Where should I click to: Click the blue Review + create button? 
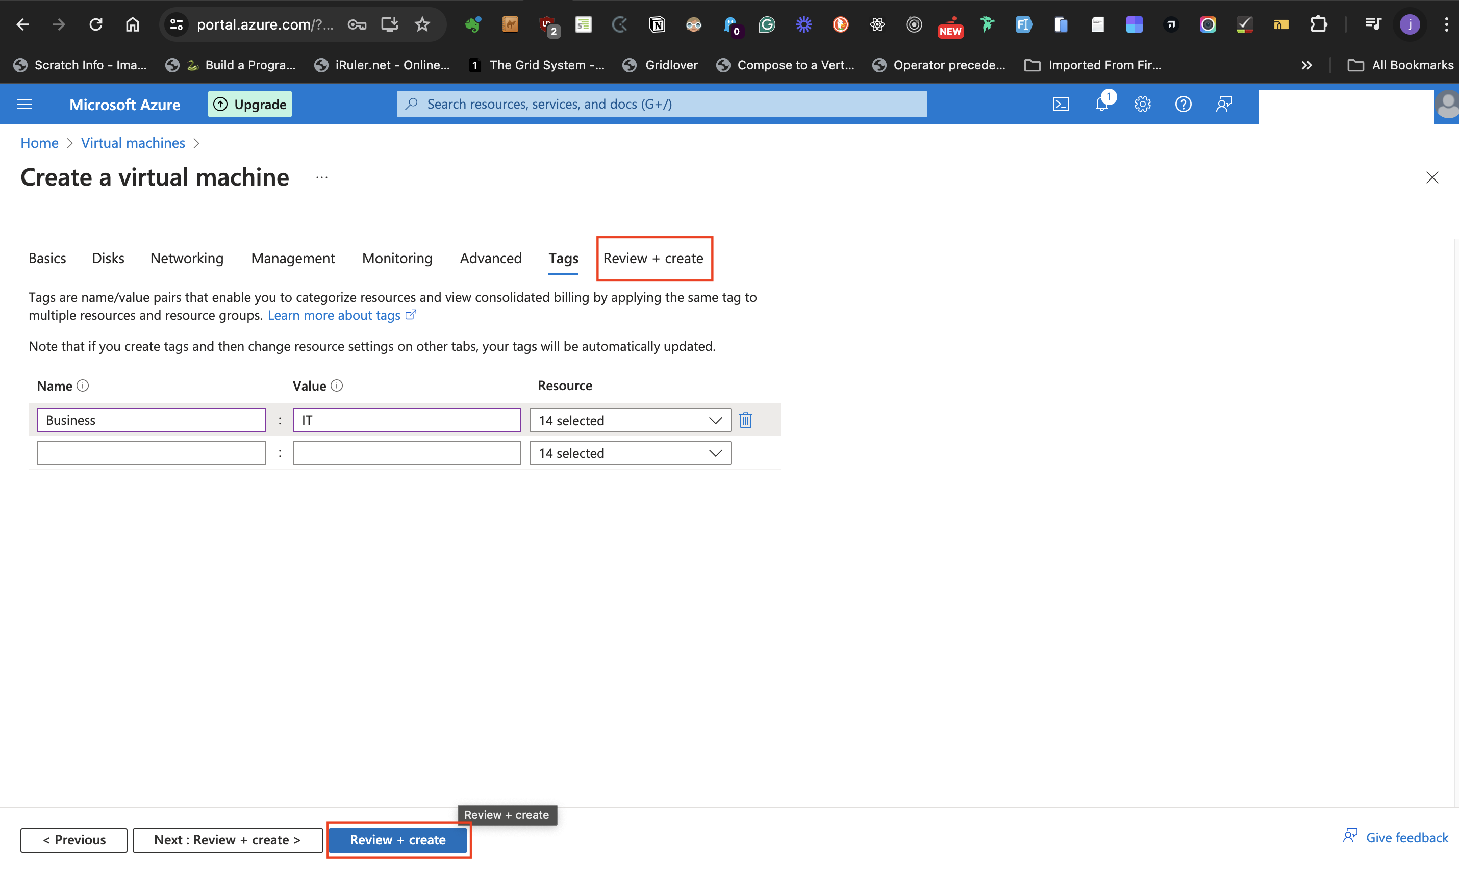pyautogui.click(x=398, y=840)
